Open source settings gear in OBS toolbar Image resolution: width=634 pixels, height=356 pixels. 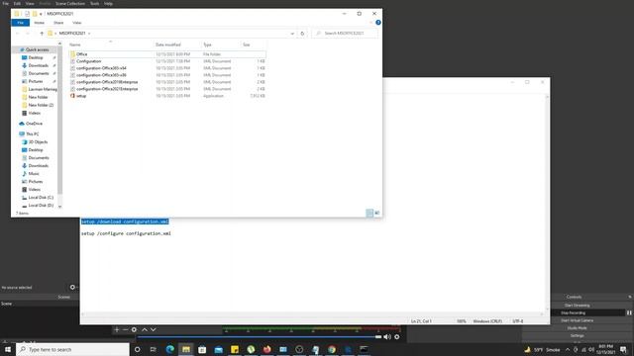point(135,329)
